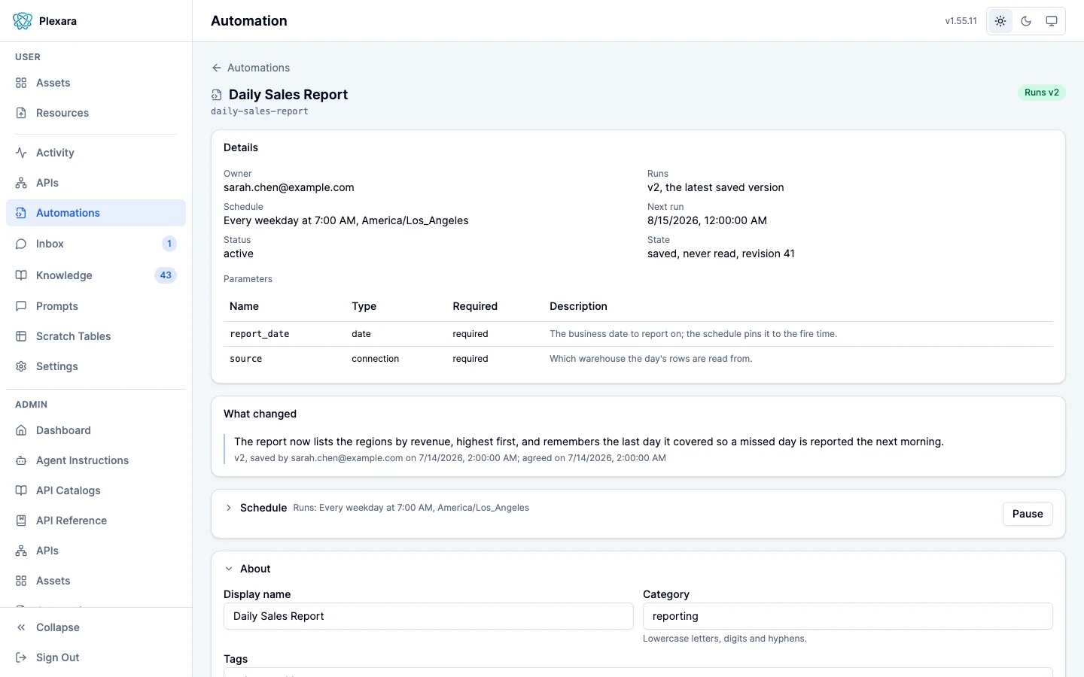
Task: Click the automation icon beside Daily Sales Report
Action: coord(217,95)
